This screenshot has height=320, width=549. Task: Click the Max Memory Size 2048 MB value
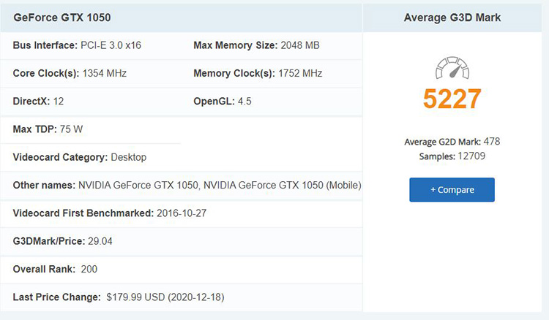coord(300,45)
